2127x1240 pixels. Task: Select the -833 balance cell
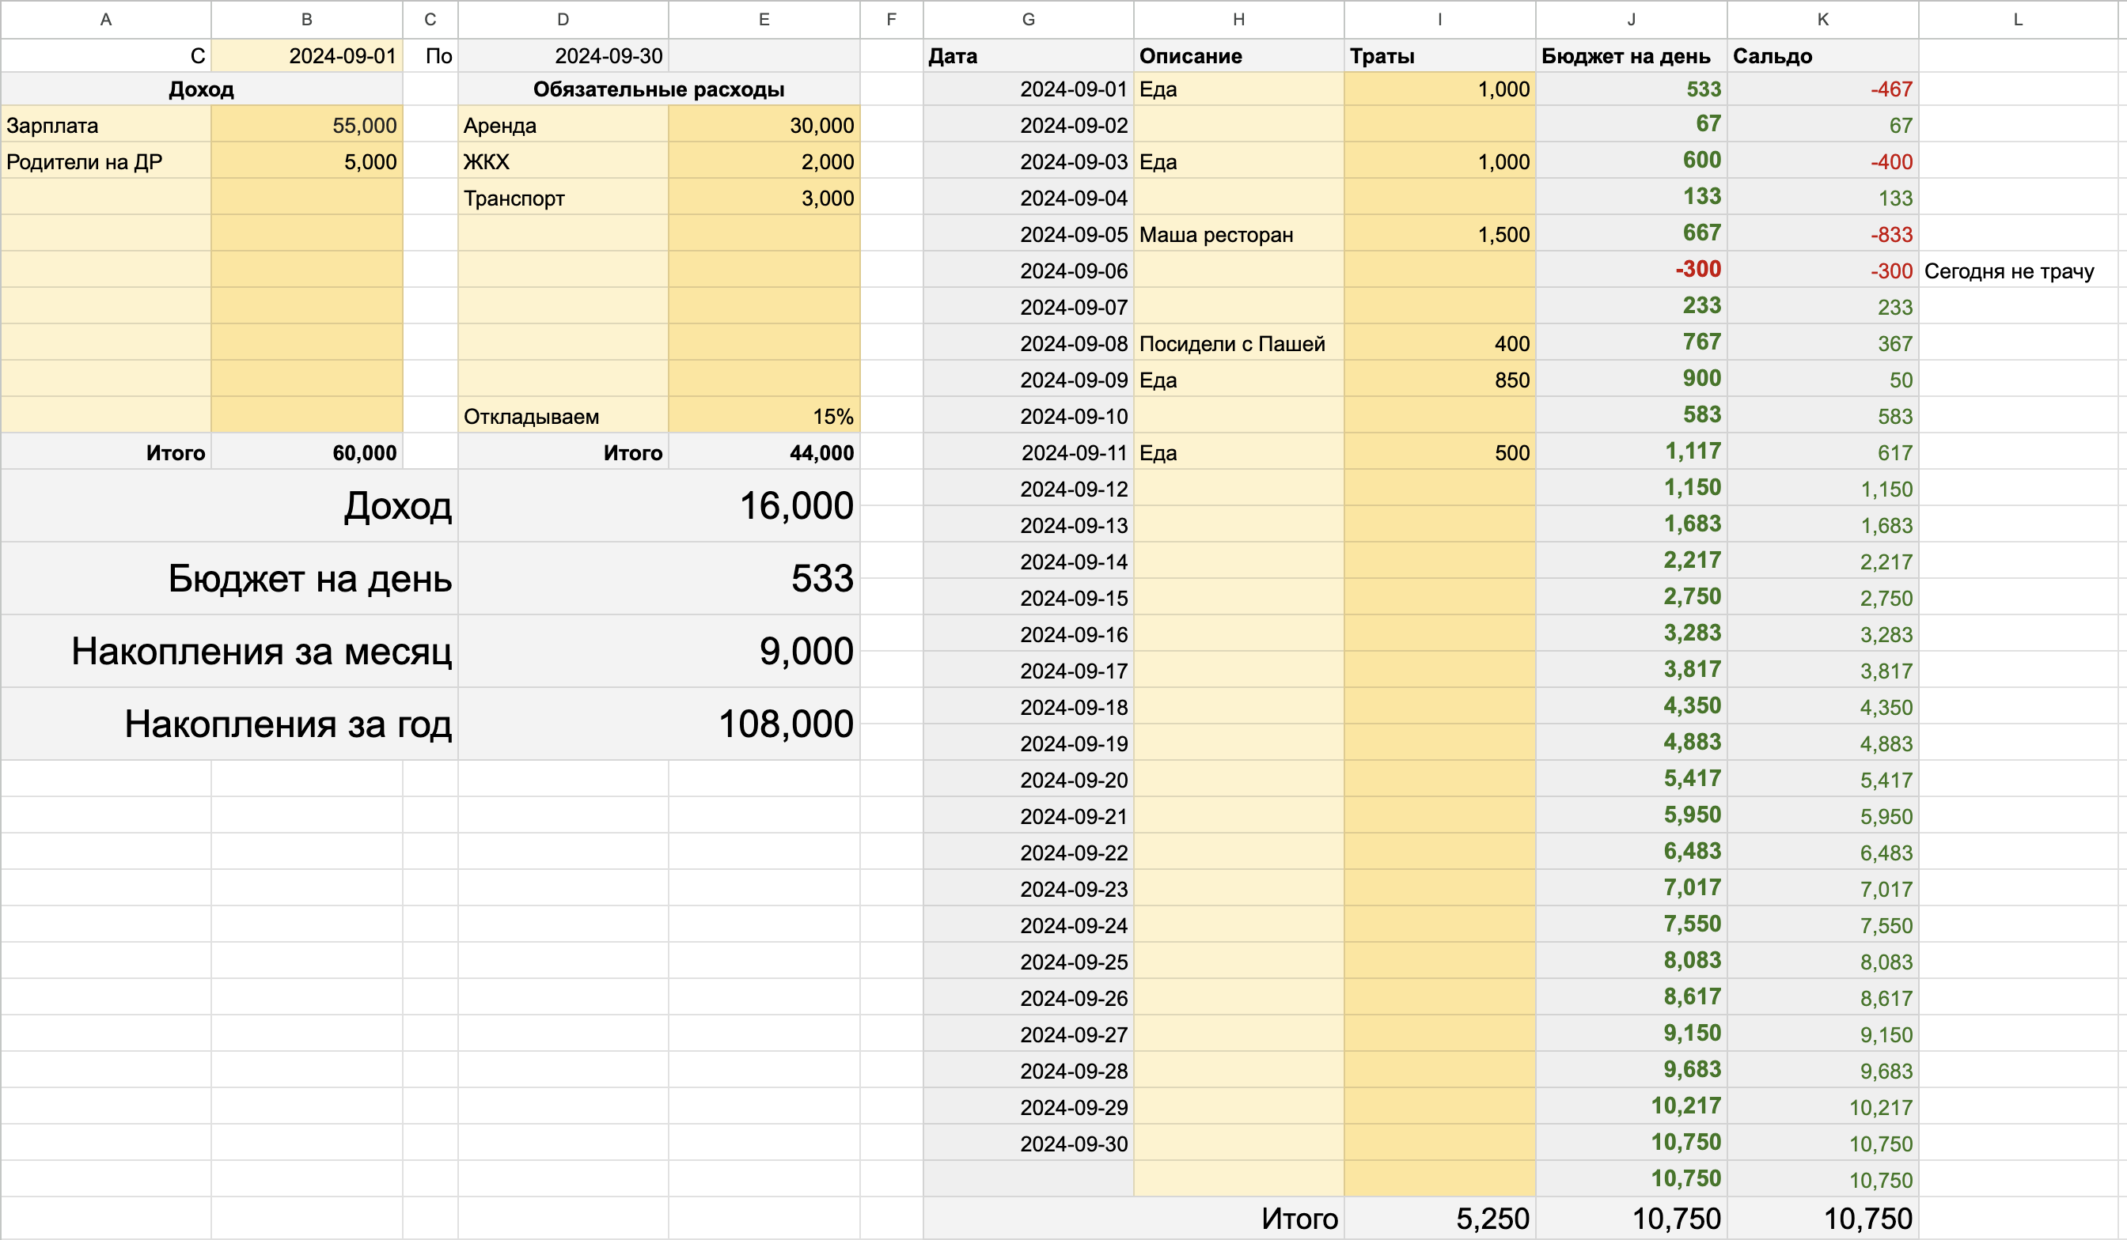click(x=1822, y=233)
